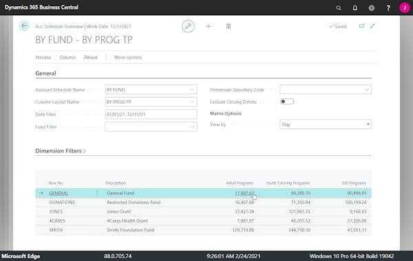Viewport: 413px width, 261px height.
Task: Open the Dimension Speedkey Code dropdown
Action: (326, 89)
